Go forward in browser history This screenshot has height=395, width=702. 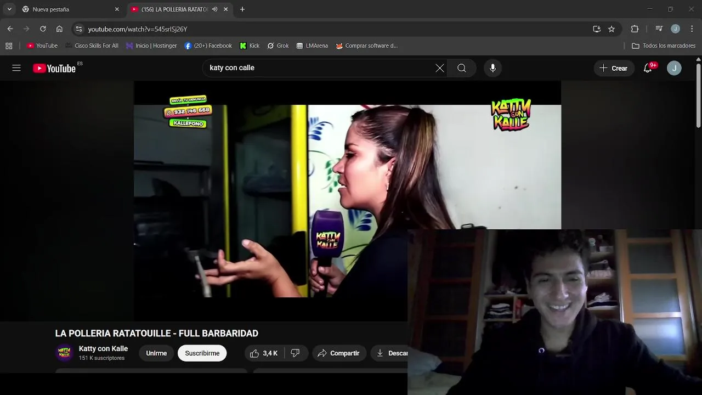pyautogui.click(x=26, y=29)
